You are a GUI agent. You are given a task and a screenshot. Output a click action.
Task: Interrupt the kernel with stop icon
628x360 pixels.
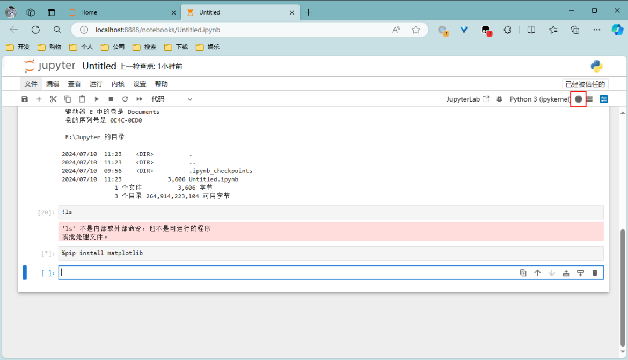111,99
